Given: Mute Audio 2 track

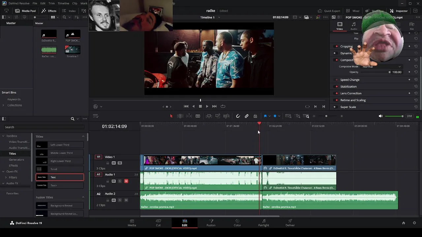Looking at the screenshot, I should pyautogui.click(x=126, y=200).
